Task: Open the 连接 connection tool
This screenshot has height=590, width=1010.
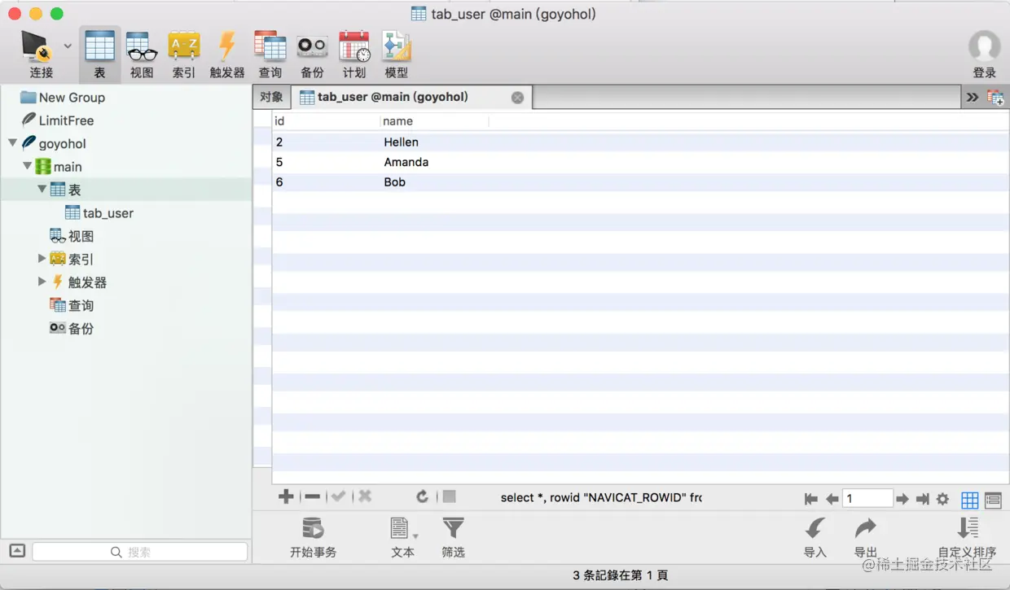Action: (39, 54)
